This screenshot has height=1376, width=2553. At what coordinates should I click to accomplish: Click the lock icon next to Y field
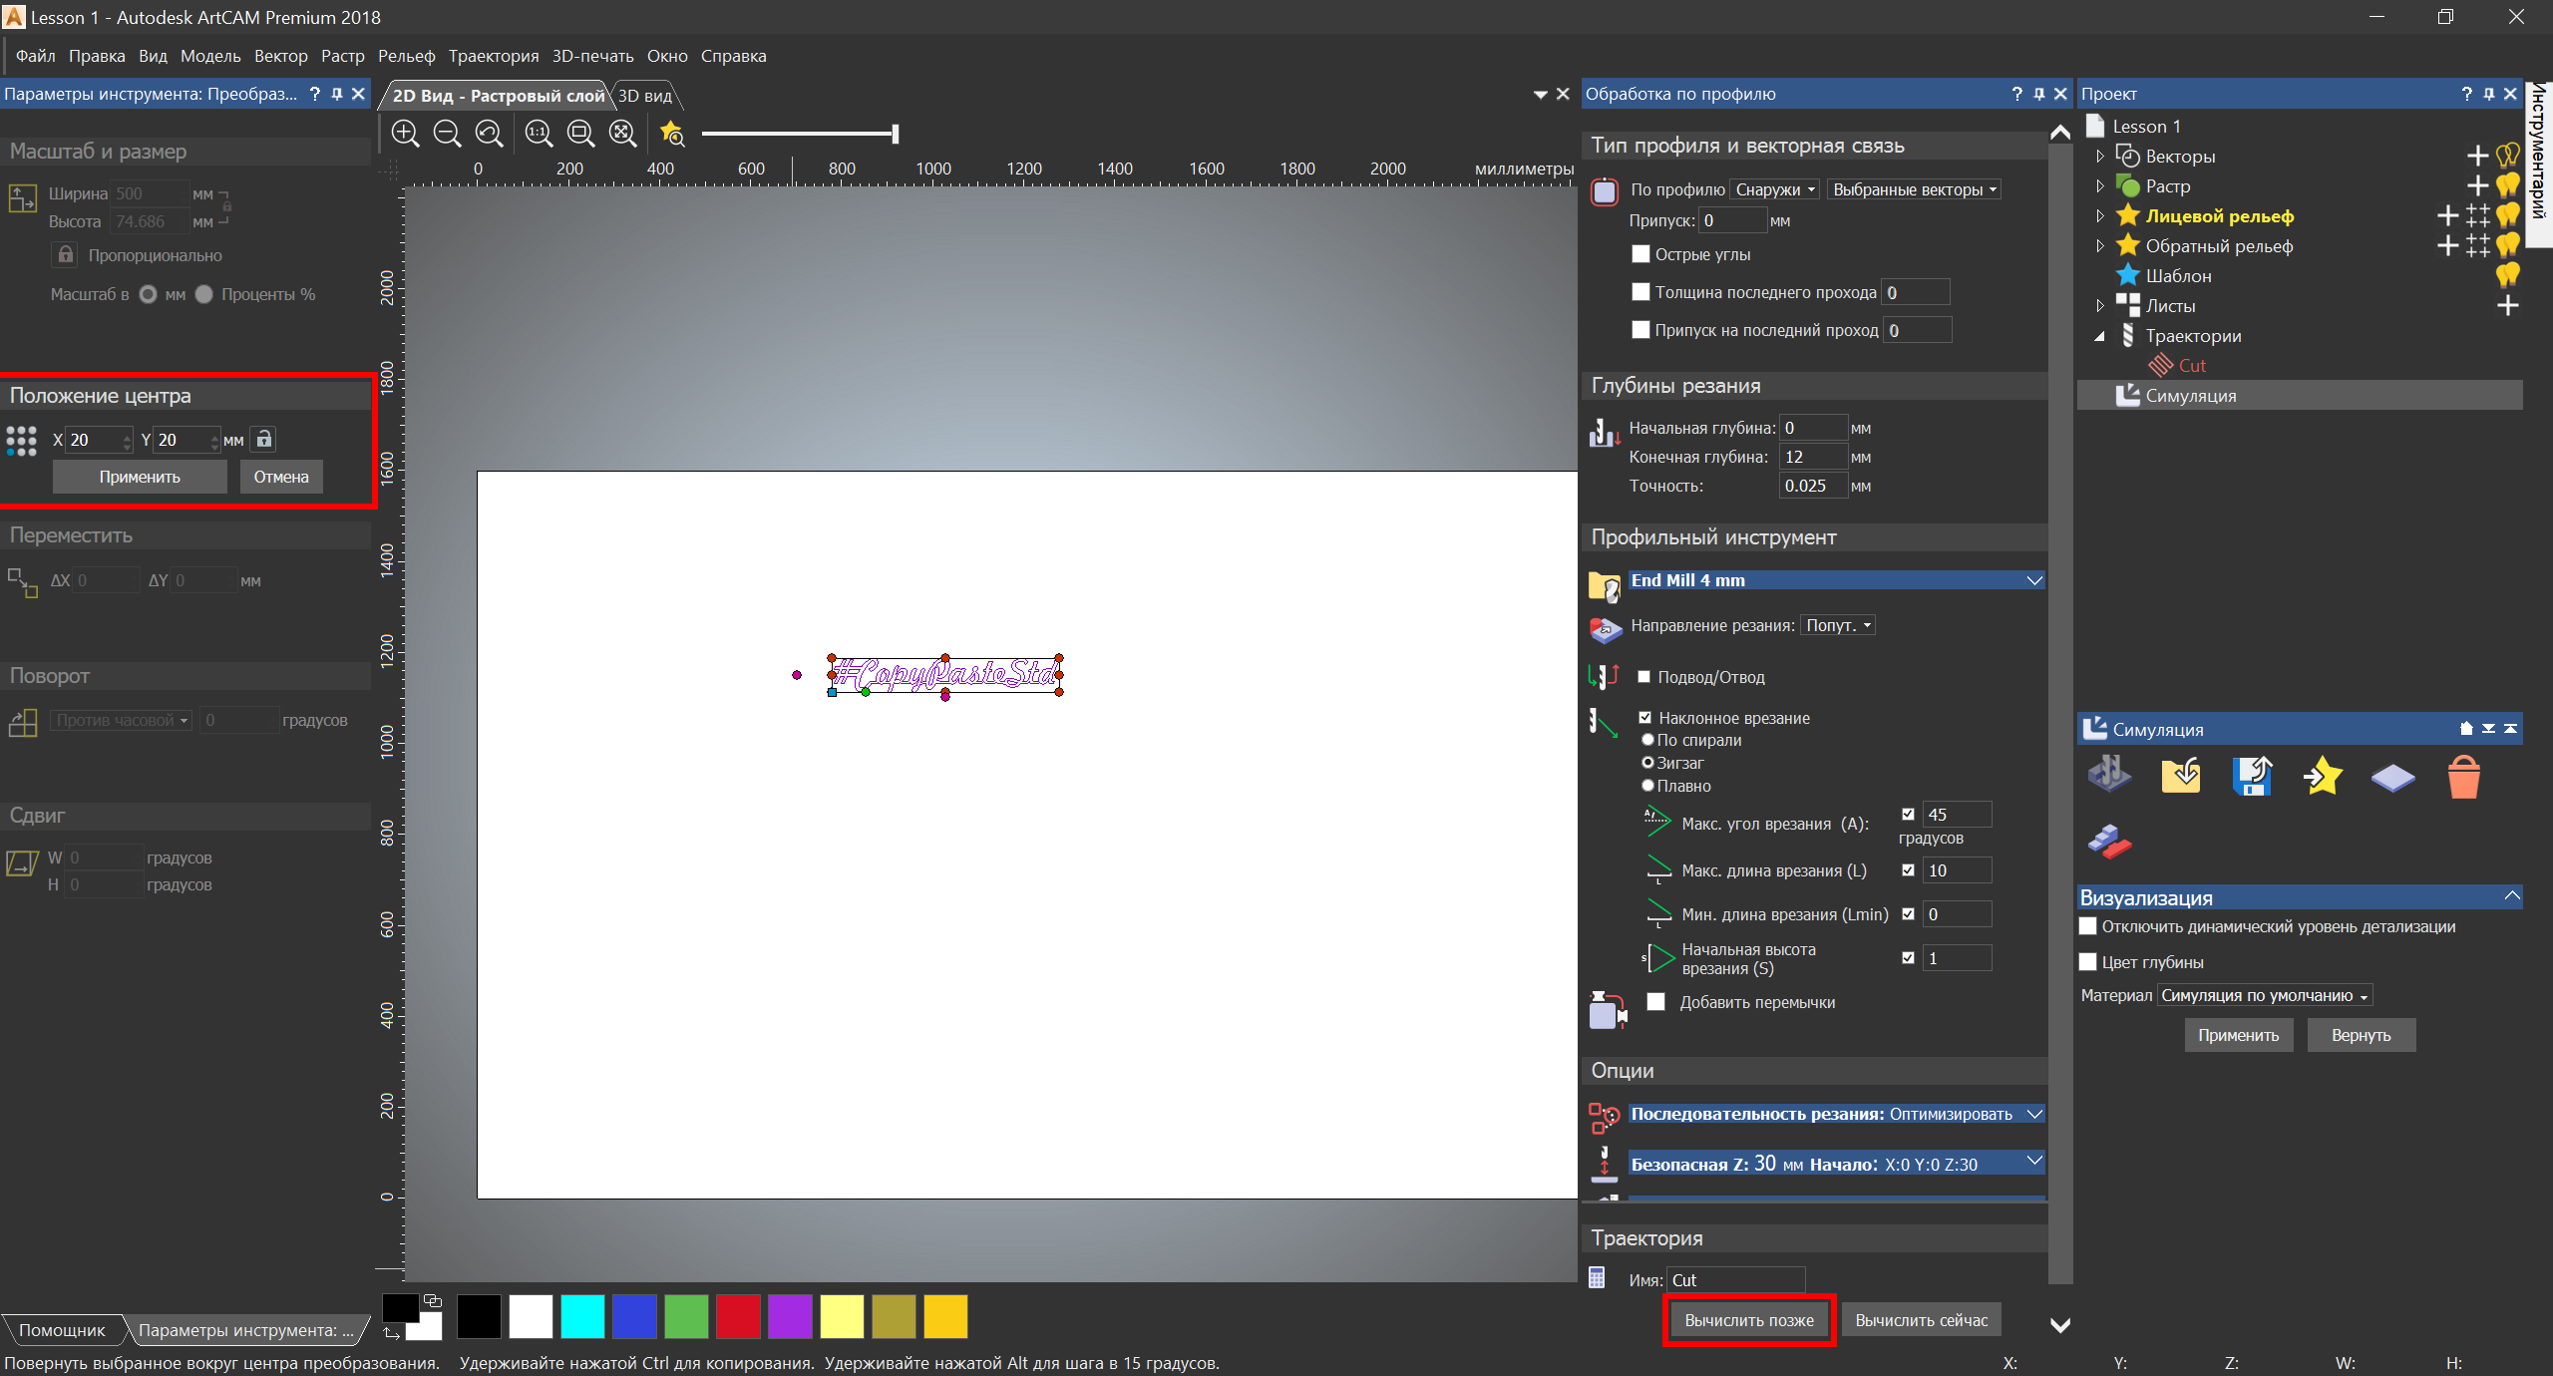(x=263, y=440)
